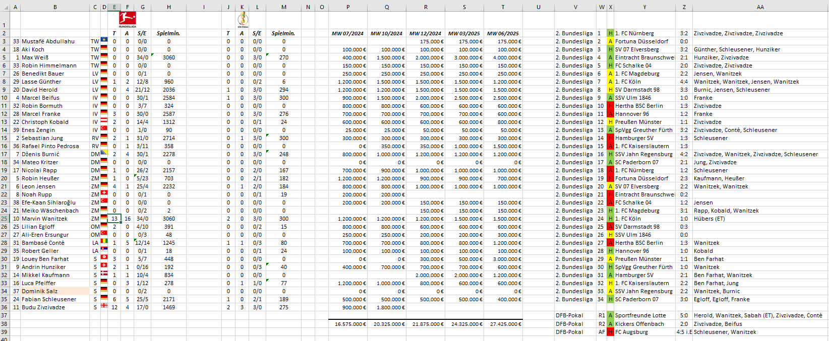Select column header B

(x=55, y=7)
